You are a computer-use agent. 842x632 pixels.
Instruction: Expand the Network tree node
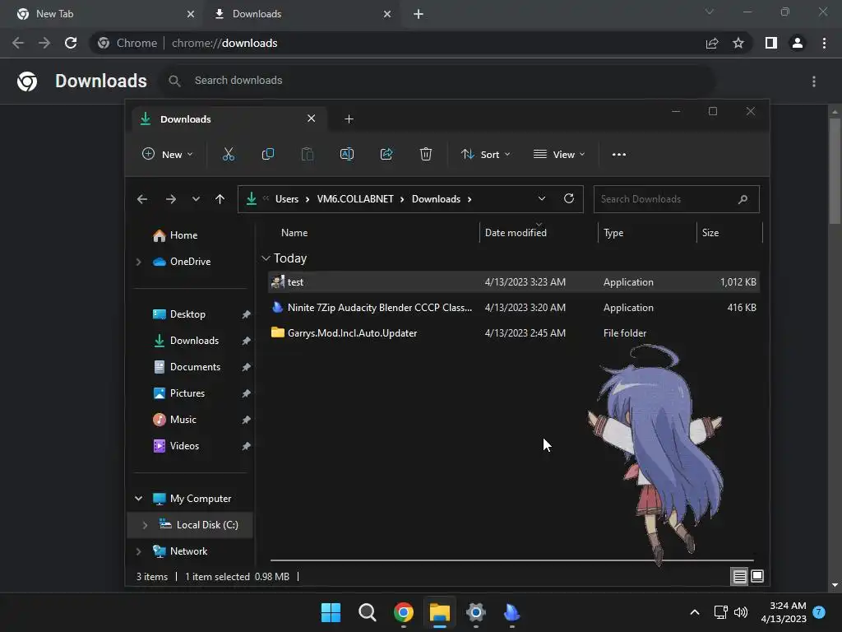(138, 551)
